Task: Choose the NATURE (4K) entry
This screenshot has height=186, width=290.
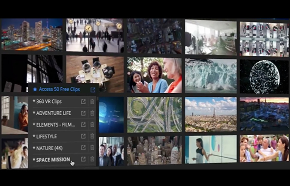Action: pos(47,148)
